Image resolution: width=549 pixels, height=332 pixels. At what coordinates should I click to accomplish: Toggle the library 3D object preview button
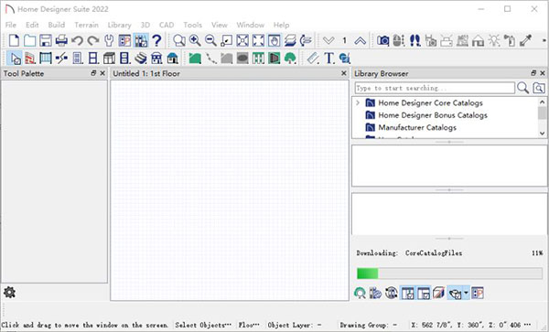[x=455, y=293]
